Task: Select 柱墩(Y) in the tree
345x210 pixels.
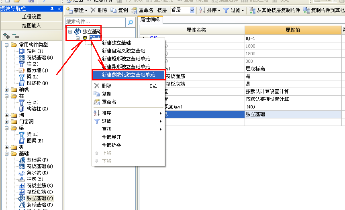Action: point(35,179)
